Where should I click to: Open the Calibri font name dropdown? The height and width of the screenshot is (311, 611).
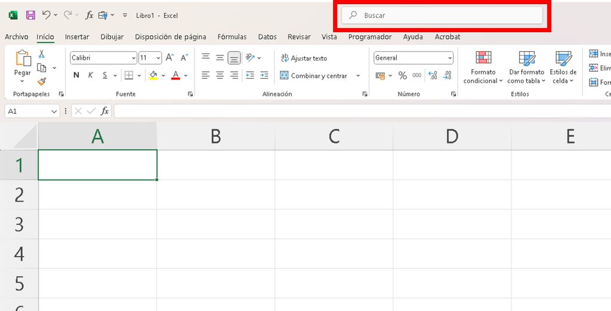(134, 58)
